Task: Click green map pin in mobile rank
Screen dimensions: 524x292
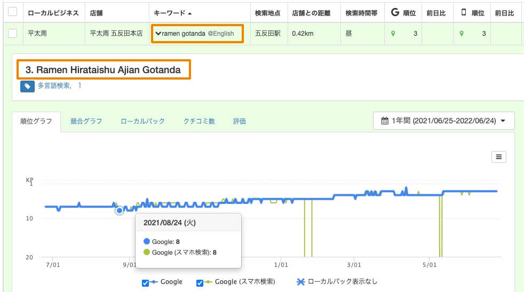Action: [462, 34]
